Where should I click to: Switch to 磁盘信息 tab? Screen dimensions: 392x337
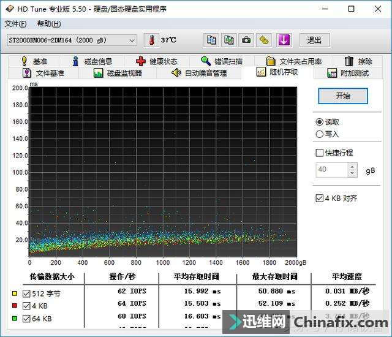pos(92,61)
